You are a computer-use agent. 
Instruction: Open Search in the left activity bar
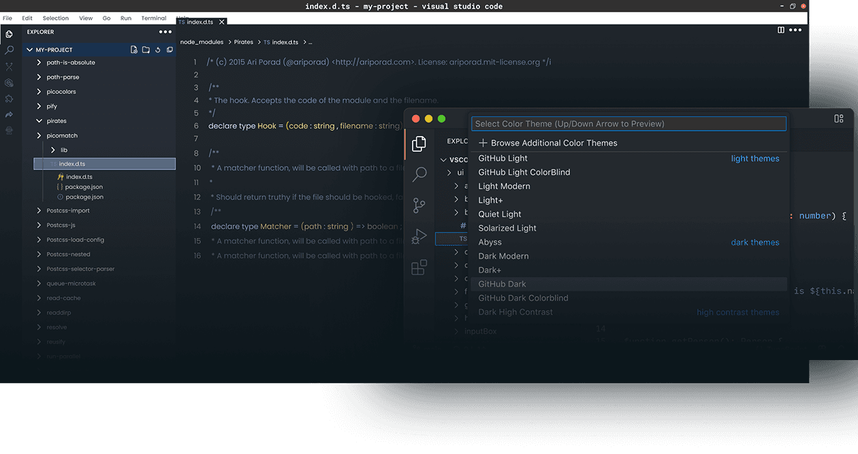9,50
